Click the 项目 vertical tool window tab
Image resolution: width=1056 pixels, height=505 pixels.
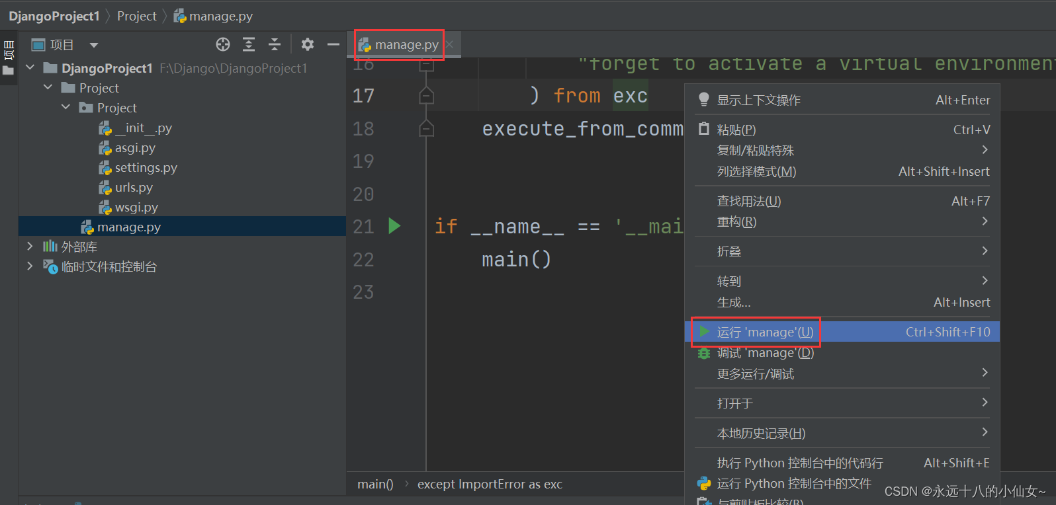[x=9, y=50]
